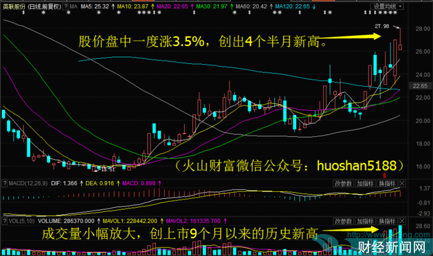The image size is (433, 256).
Task: Open the 设置均线 dropdown
Action: pyautogui.click(x=387, y=6)
